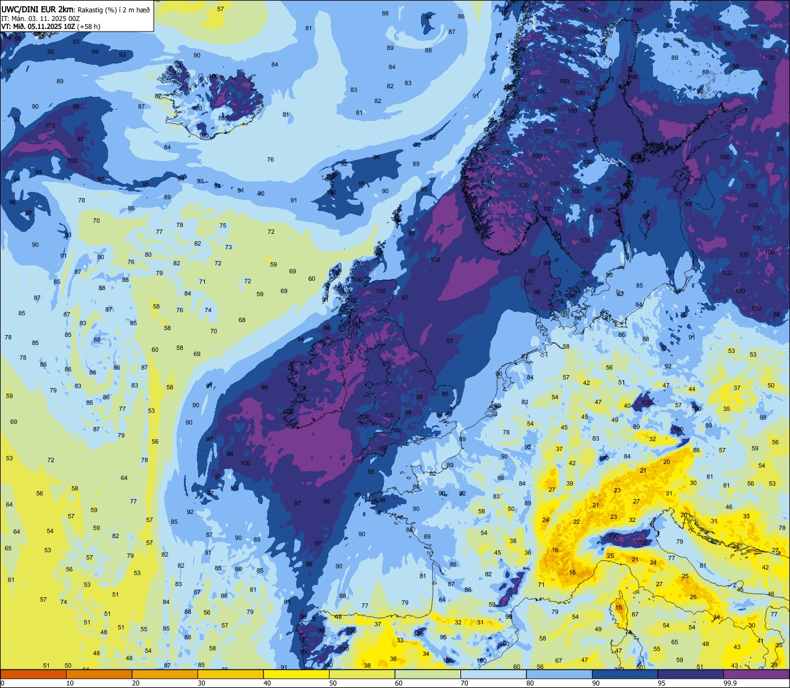Click the 0–10 dark orange legend swatch
Screen dimensions: 790x688
pos(33,674)
